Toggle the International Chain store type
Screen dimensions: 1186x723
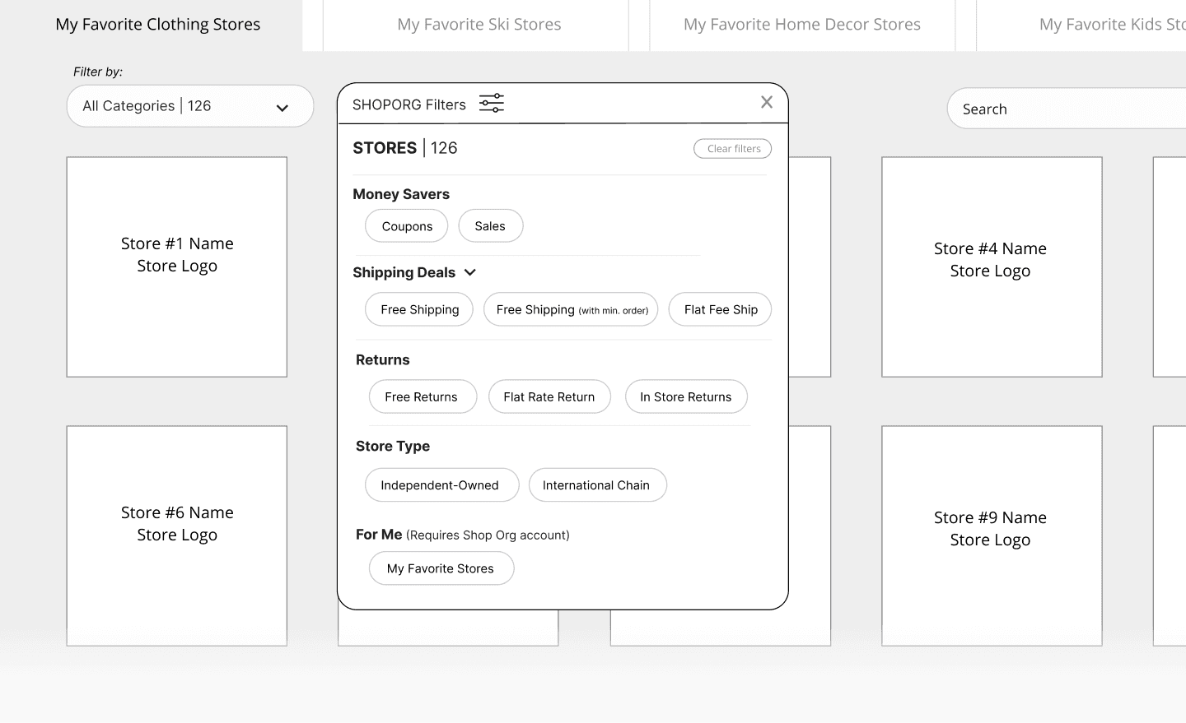pos(597,485)
